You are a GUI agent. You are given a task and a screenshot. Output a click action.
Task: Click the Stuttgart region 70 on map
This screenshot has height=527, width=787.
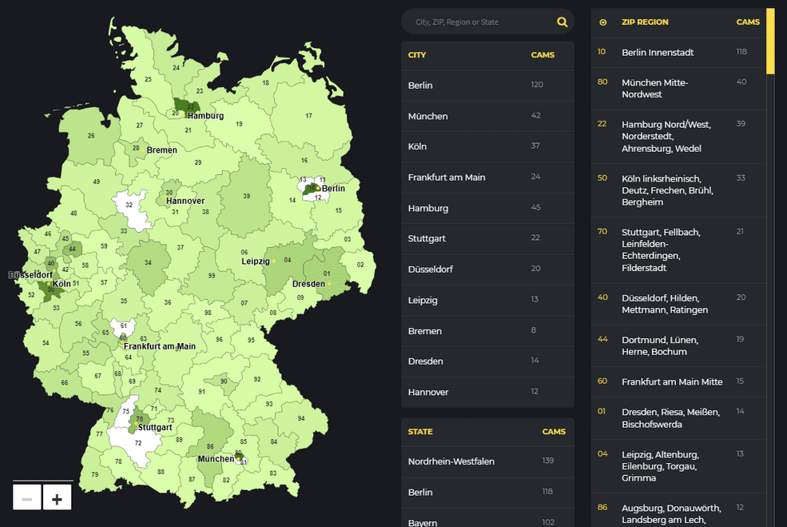pos(139,419)
